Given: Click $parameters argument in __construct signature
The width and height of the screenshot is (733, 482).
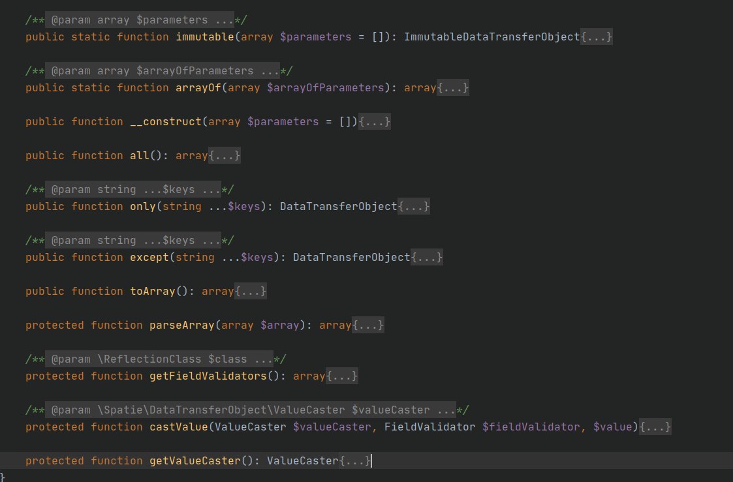Looking at the screenshot, I should tap(283, 122).
